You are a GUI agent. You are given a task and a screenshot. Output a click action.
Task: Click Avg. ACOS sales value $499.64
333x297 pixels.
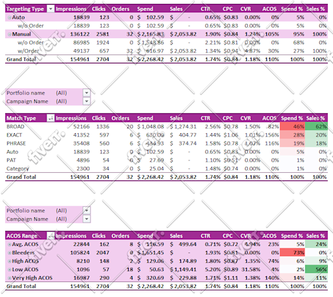click(x=183, y=244)
